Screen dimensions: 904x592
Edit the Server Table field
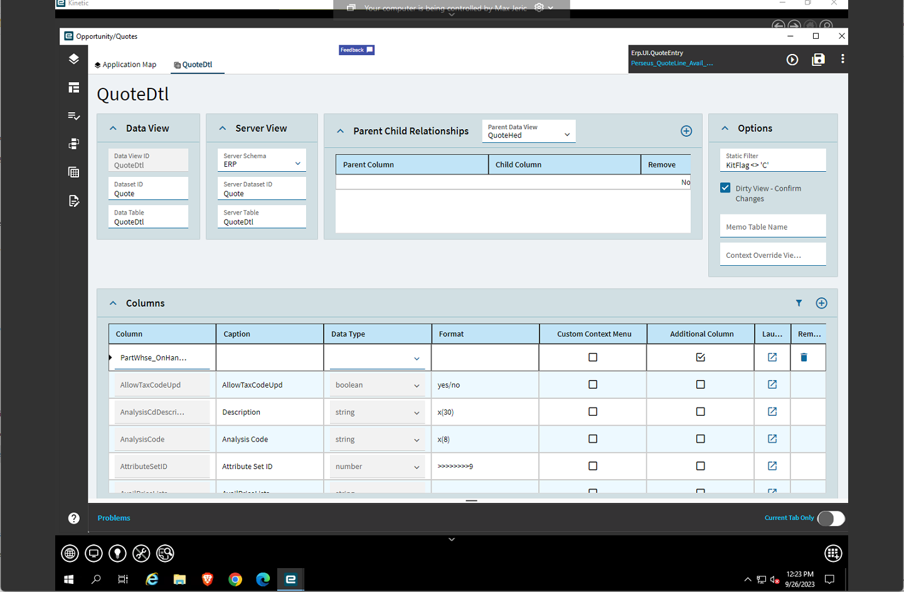coord(262,216)
